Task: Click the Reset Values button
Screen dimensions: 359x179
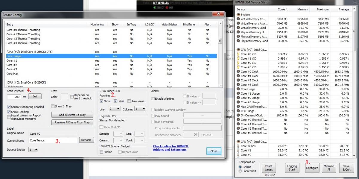Action: [x=269, y=168]
